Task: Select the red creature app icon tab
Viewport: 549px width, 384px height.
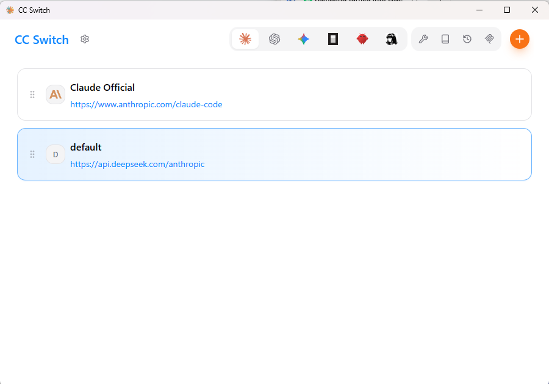Action: (362, 39)
